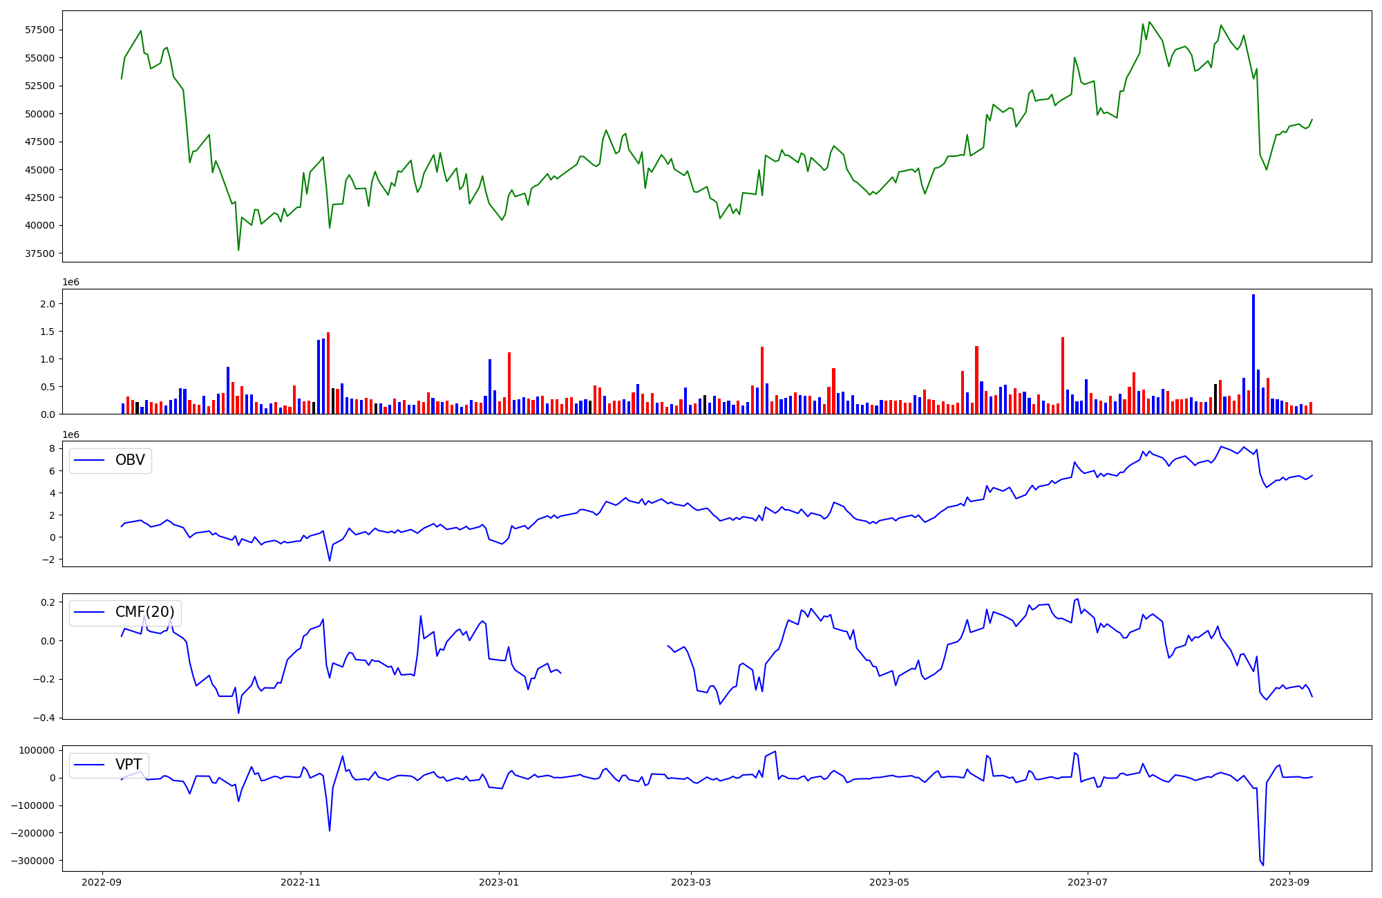Click the 2022-11 x-axis date label
1382x898 pixels.
click(x=301, y=882)
